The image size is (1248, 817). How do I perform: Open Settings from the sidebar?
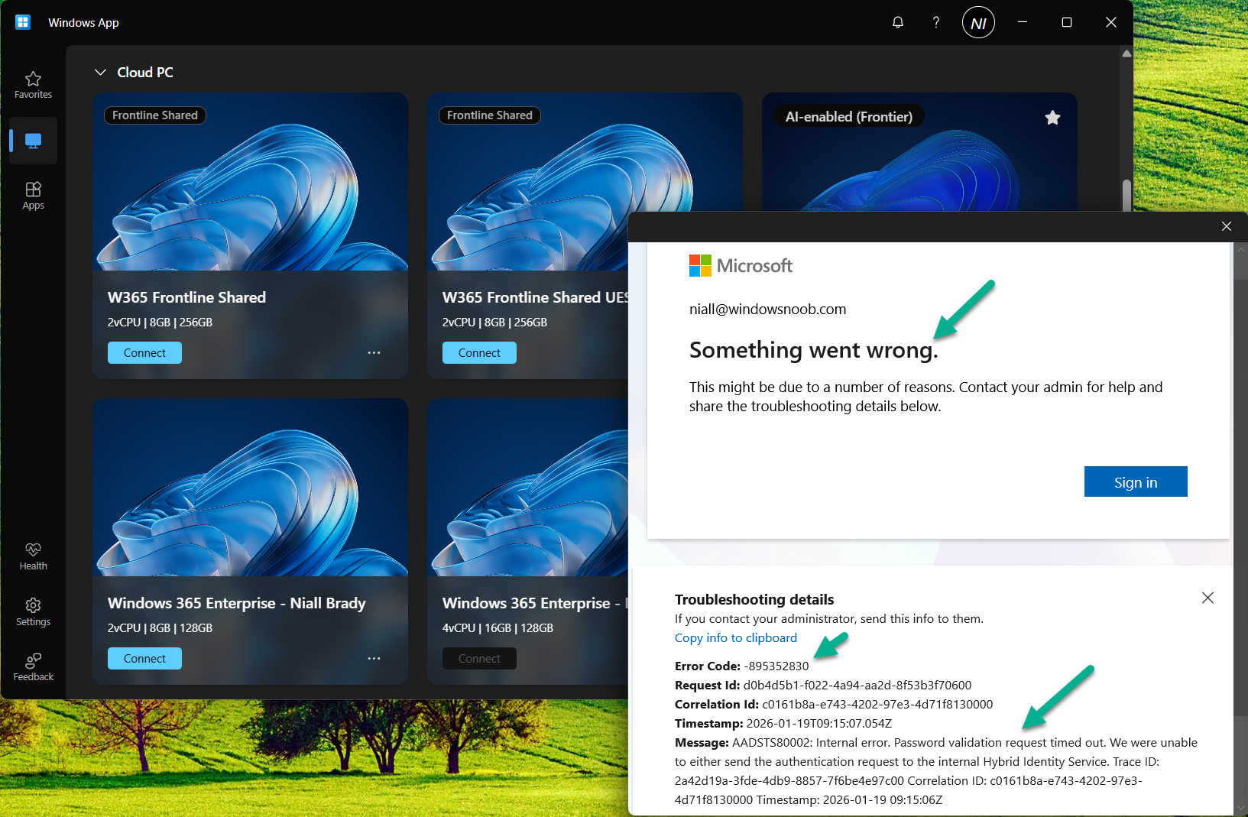(33, 612)
